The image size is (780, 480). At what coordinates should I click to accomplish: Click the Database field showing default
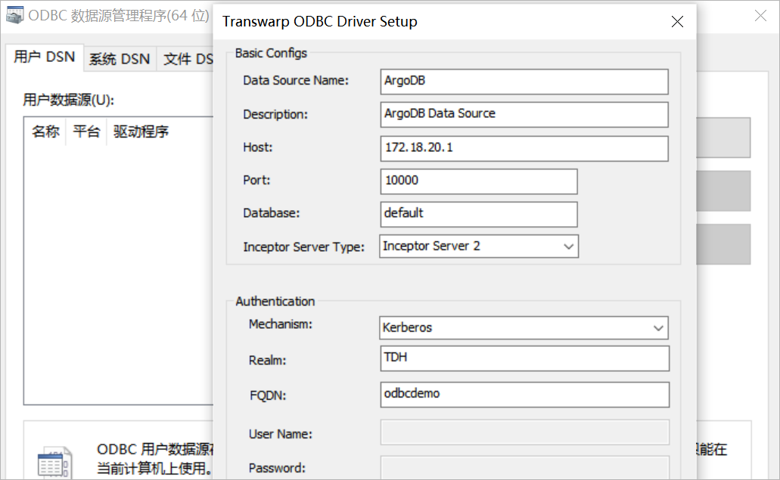click(x=479, y=214)
